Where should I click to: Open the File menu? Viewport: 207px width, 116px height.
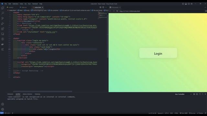click(6, 4)
